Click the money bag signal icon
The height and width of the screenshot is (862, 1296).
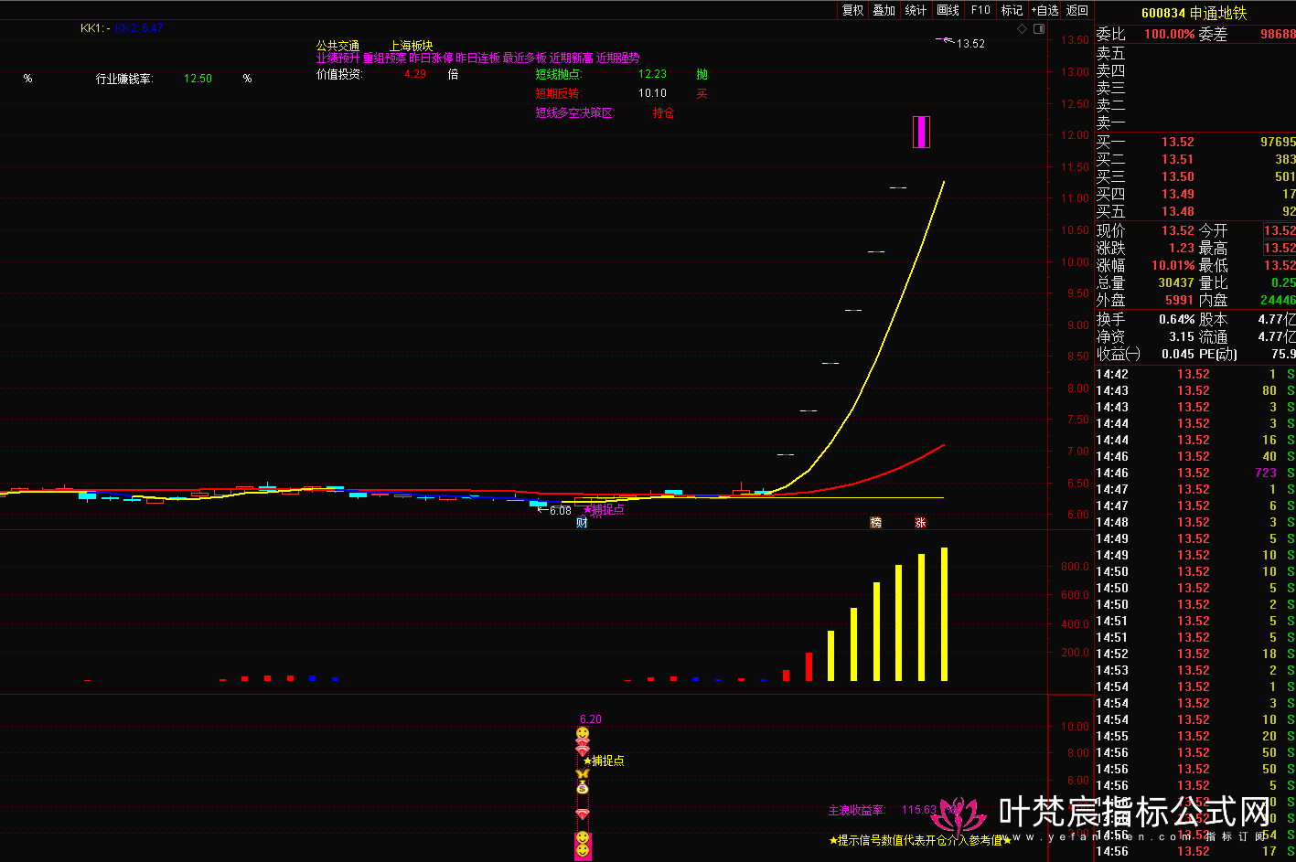point(582,788)
